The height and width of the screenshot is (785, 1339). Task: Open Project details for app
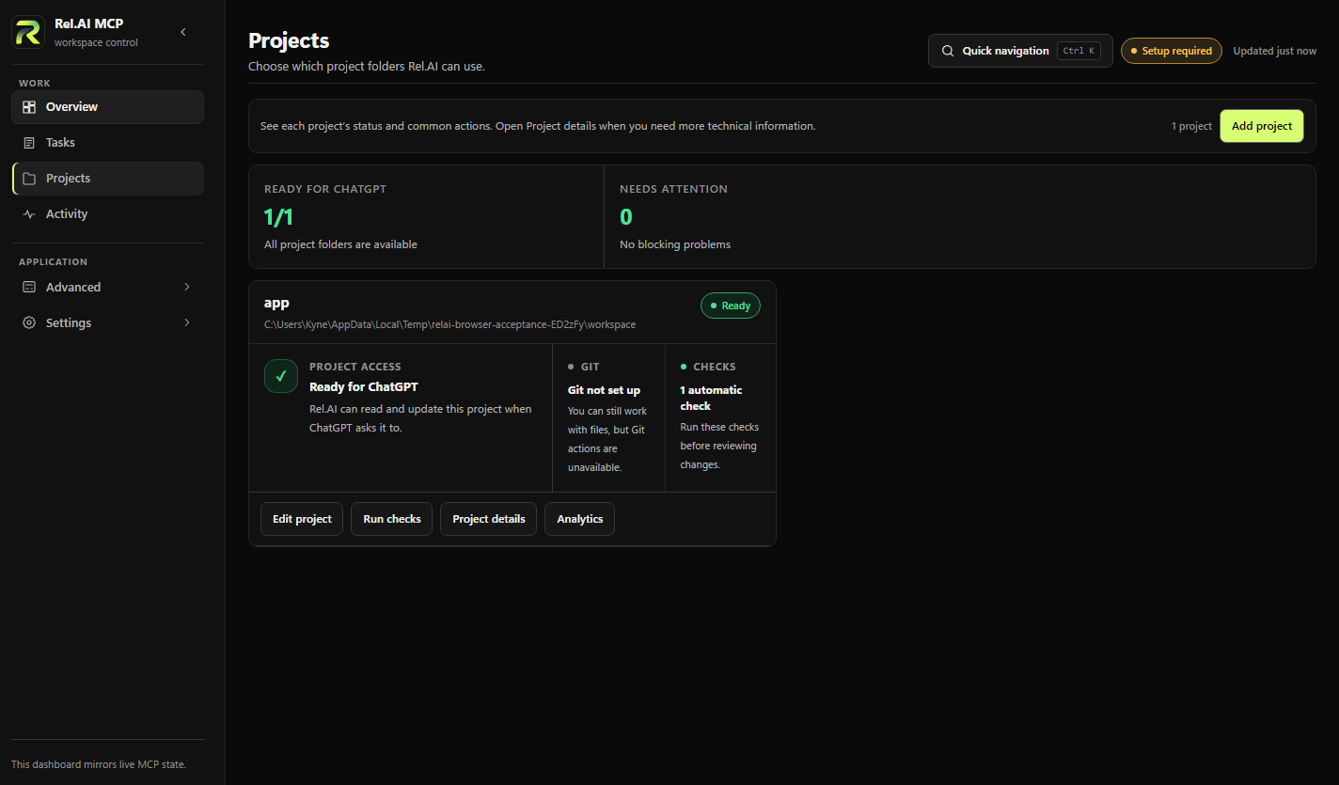pos(489,519)
